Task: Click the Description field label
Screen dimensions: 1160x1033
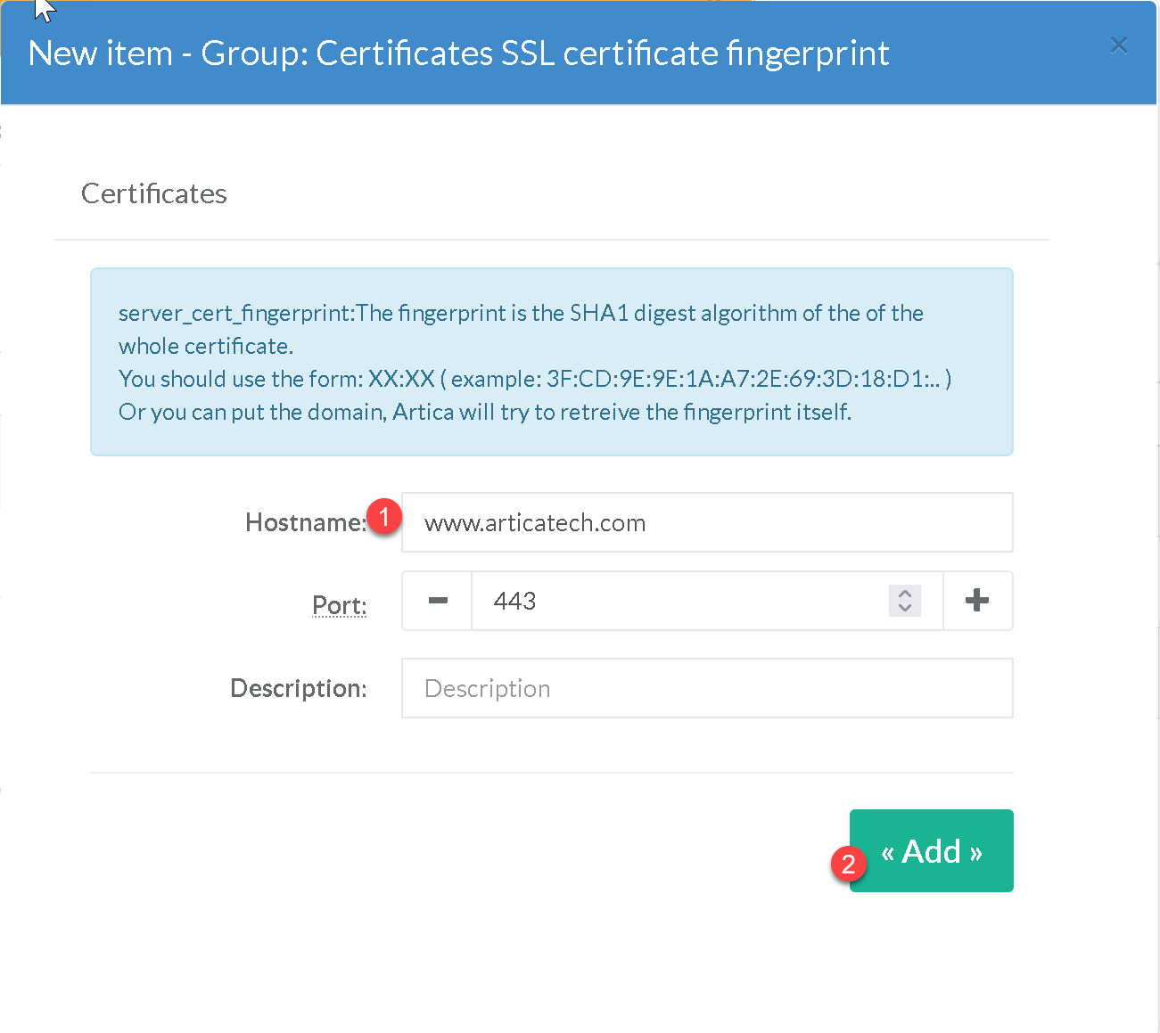Action: (298, 688)
